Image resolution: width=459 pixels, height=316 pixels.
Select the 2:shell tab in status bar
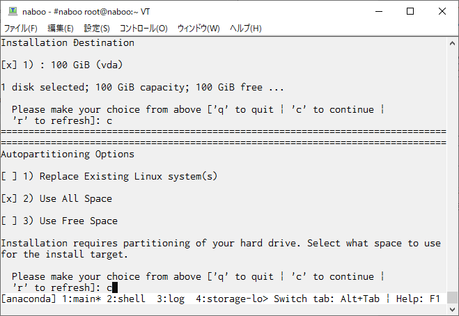(x=126, y=299)
